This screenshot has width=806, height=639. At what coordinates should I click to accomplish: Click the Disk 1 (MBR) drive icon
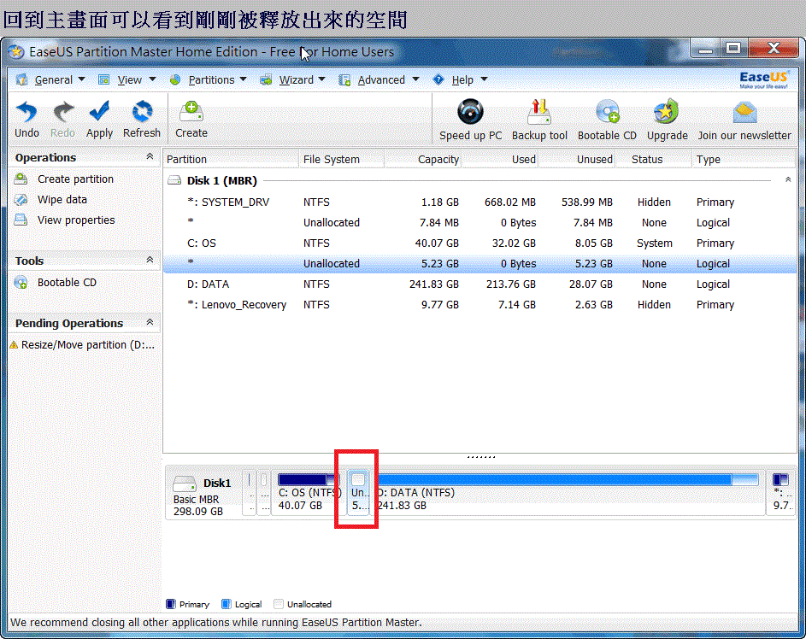coord(174,180)
